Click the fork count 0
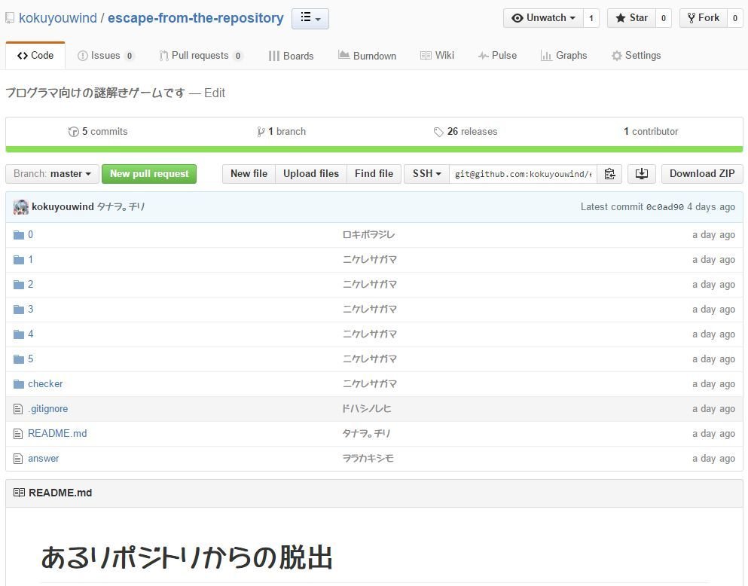Viewport: 748px width, 586px height. click(735, 18)
